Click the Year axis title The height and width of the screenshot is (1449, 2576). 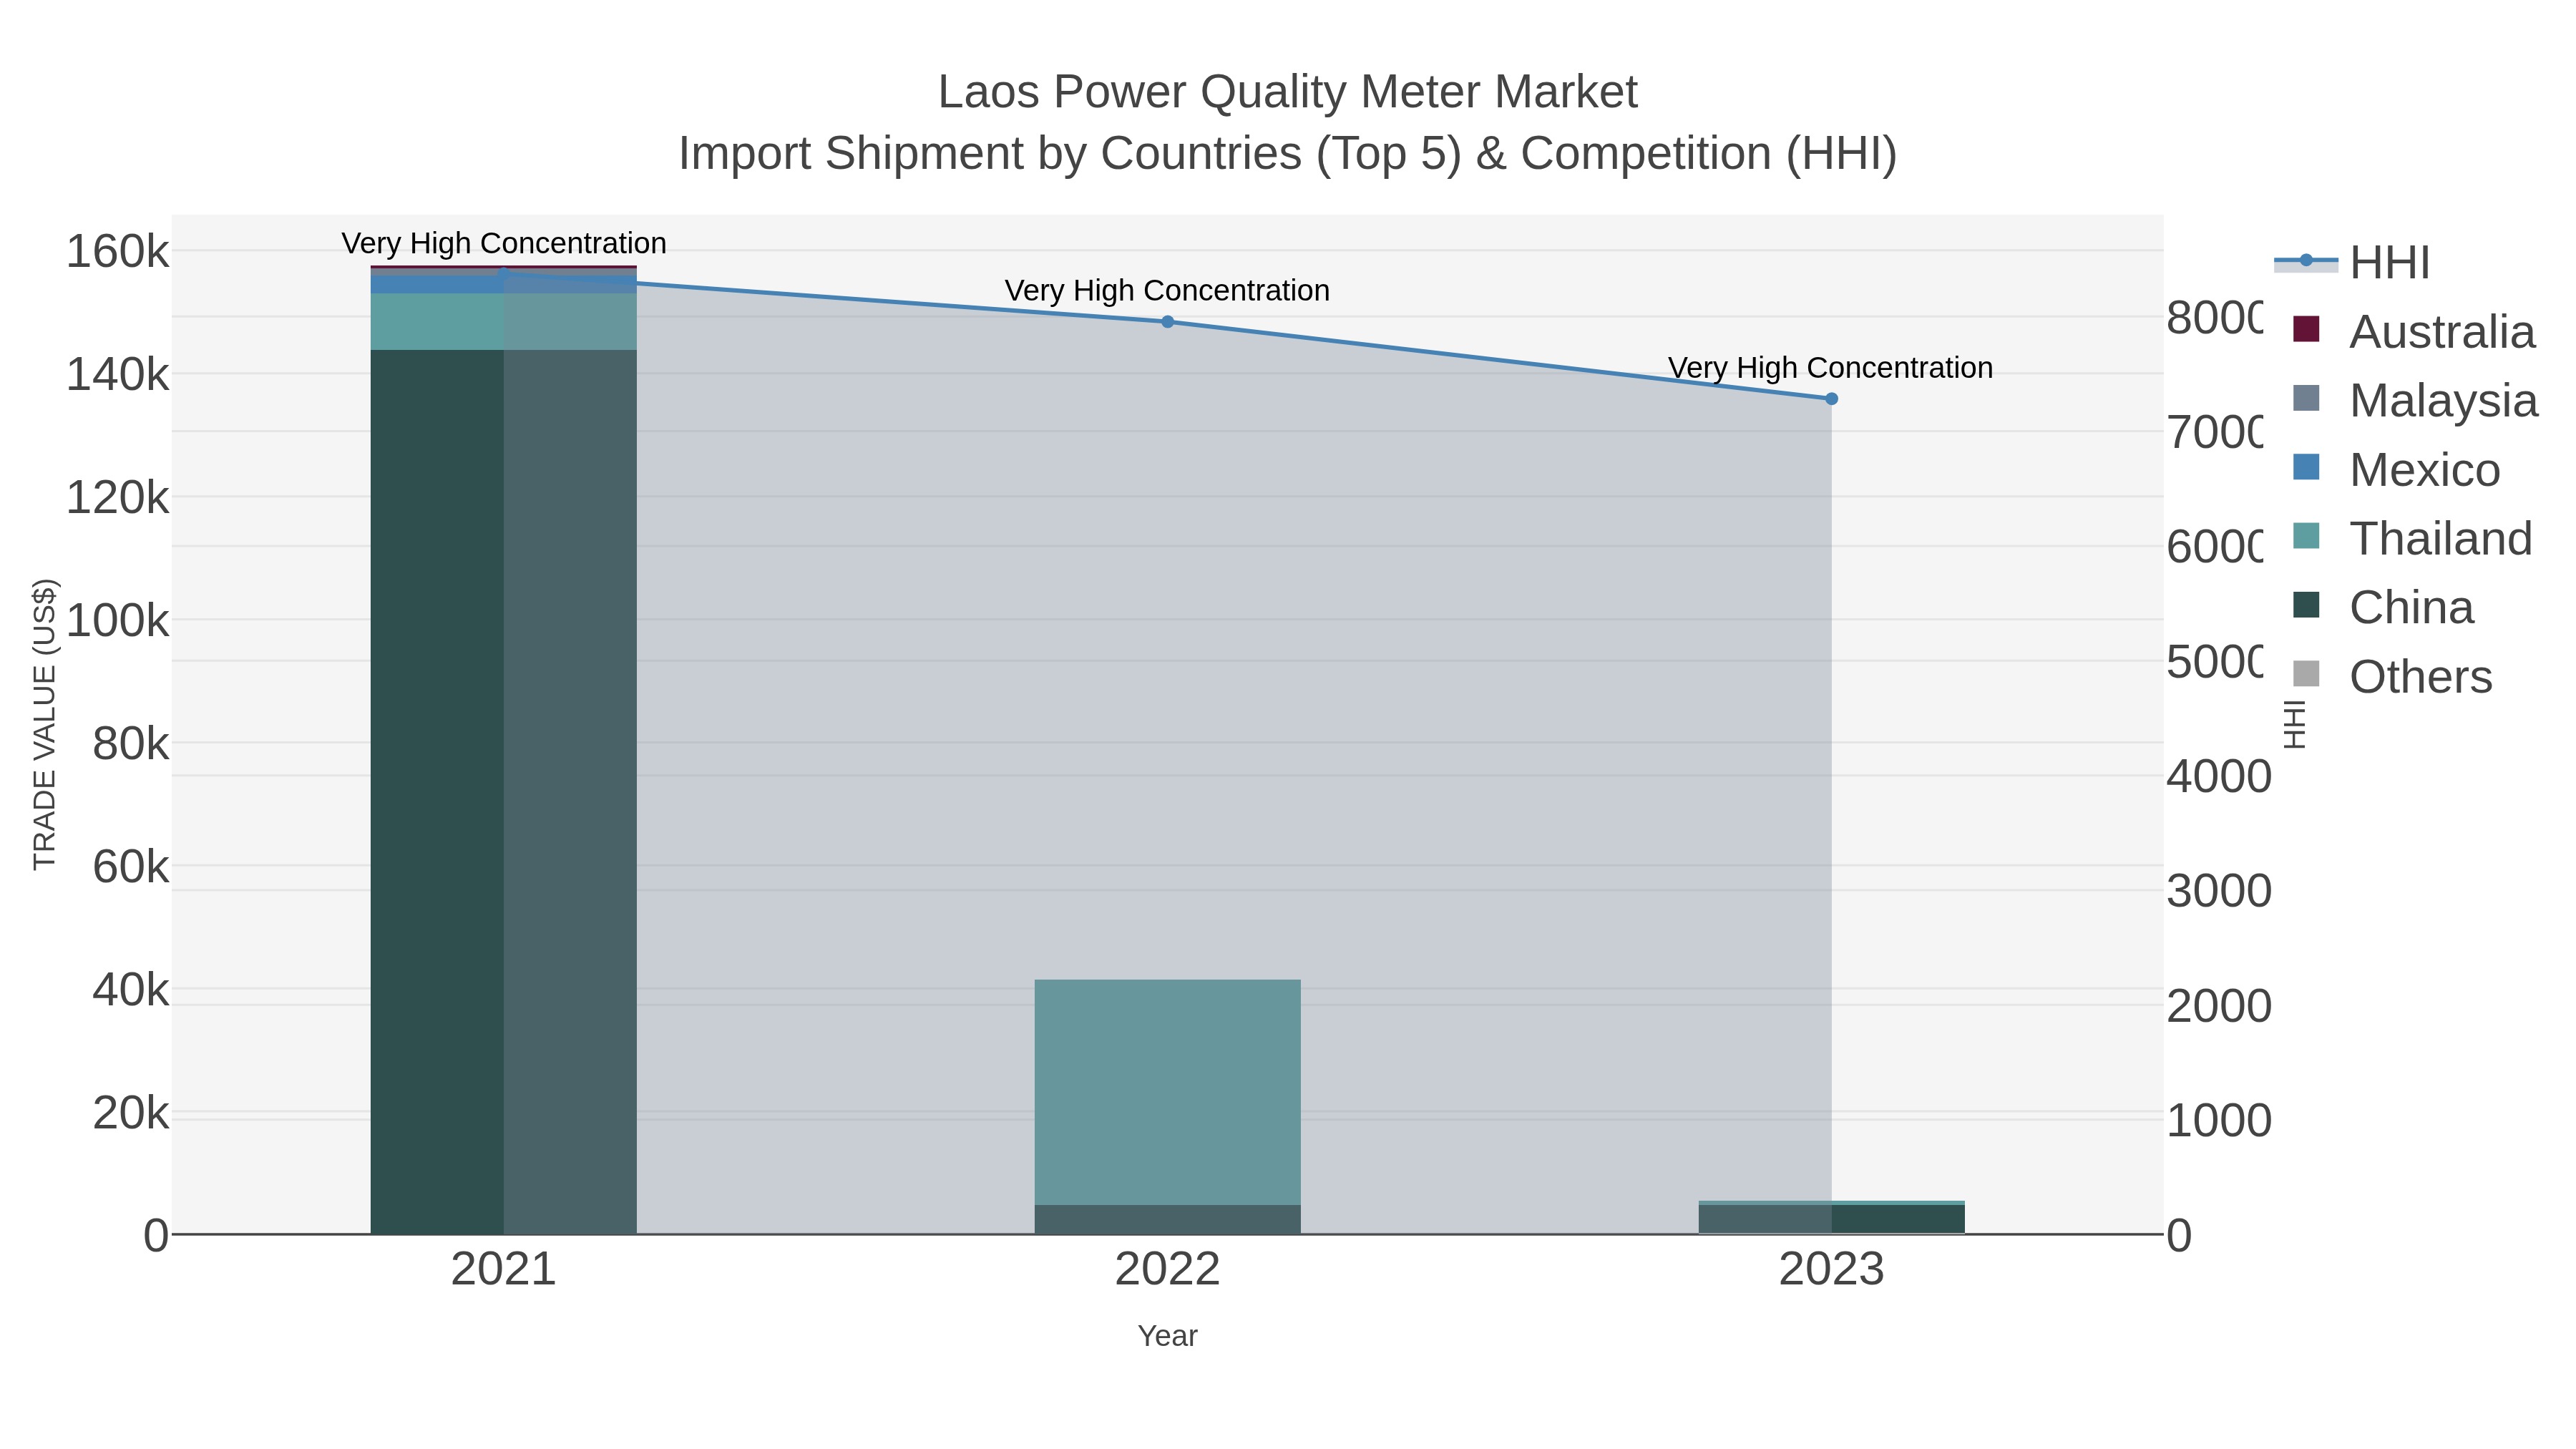(x=1167, y=1336)
